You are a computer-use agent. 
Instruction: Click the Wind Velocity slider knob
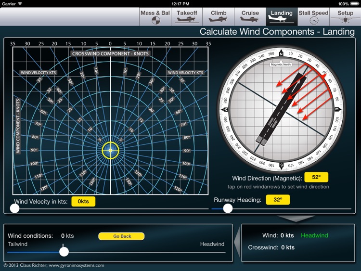pyautogui.click(x=15, y=208)
